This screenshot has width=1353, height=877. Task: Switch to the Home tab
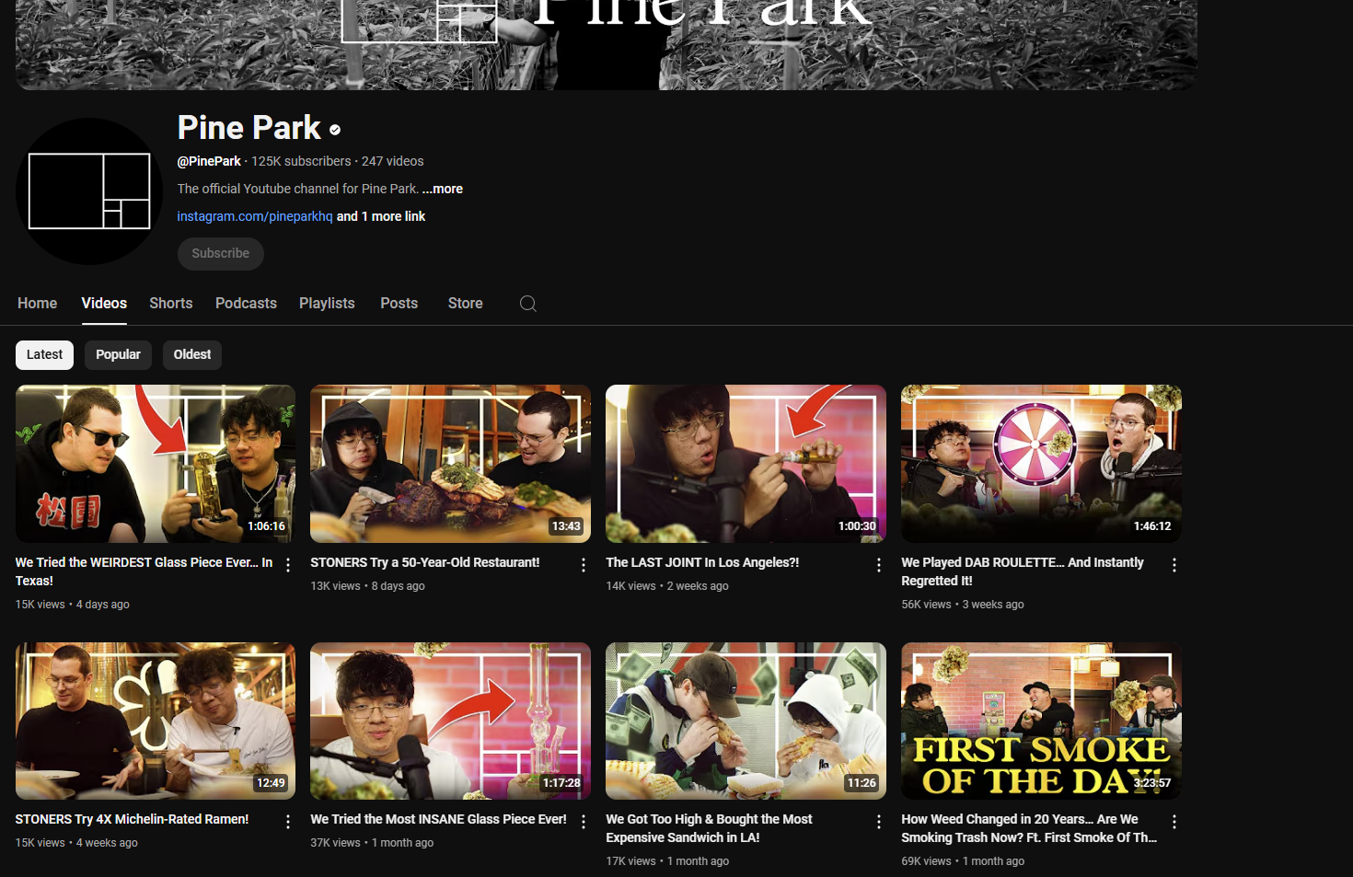[x=37, y=304]
